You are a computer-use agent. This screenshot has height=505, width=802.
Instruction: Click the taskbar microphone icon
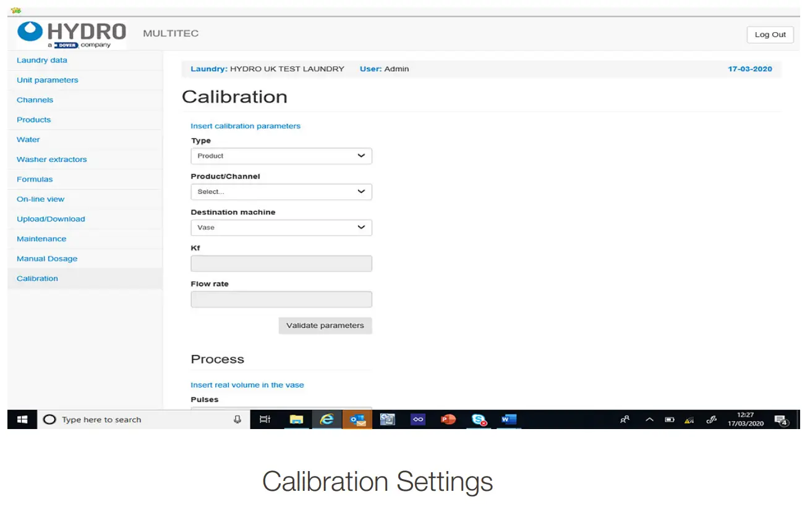(x=237, y=419)
